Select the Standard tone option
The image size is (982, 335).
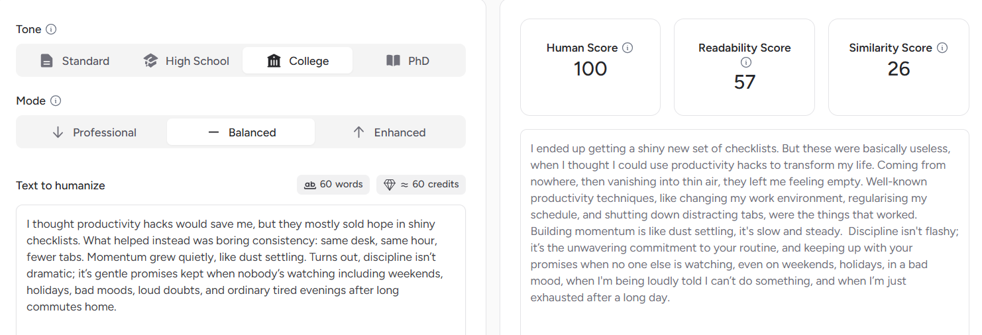tap(74, 61)
